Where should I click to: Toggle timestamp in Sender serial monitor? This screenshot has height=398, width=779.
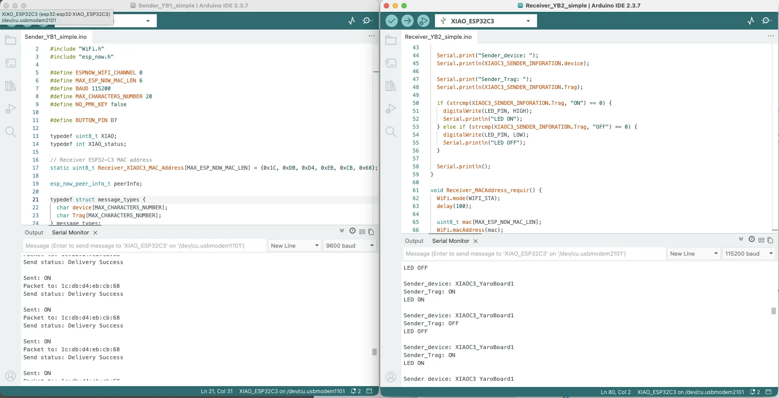352,231
